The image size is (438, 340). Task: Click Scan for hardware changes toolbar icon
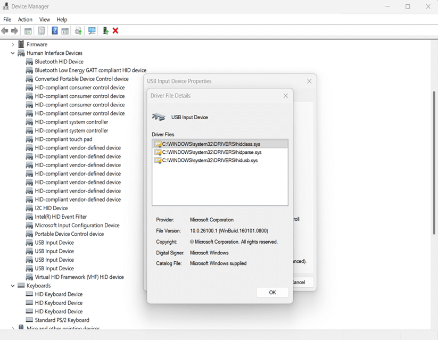click(92, 31)
